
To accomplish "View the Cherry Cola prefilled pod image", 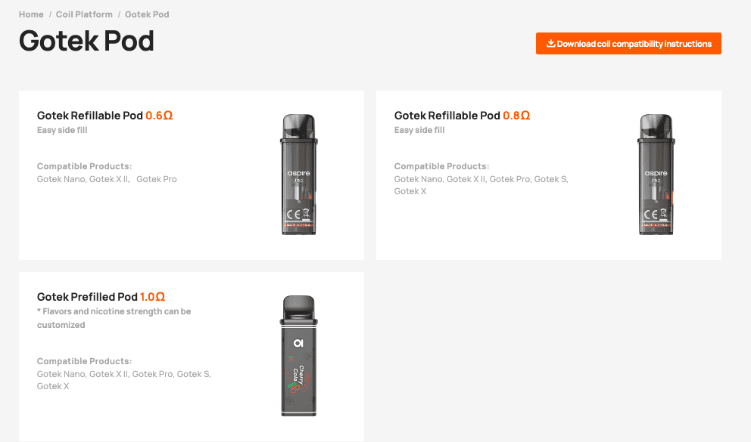I will coord(299,356).
